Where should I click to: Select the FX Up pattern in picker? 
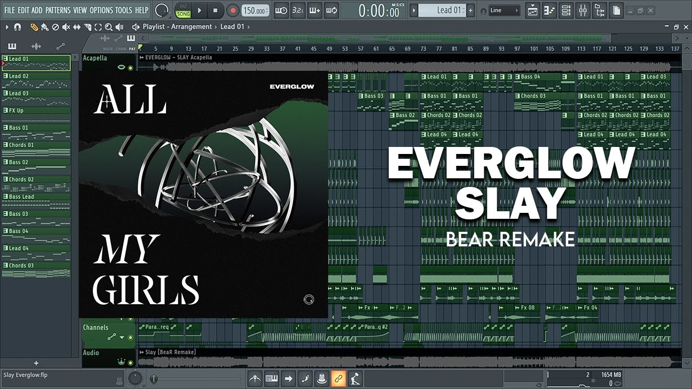click(x=36, y=114)
